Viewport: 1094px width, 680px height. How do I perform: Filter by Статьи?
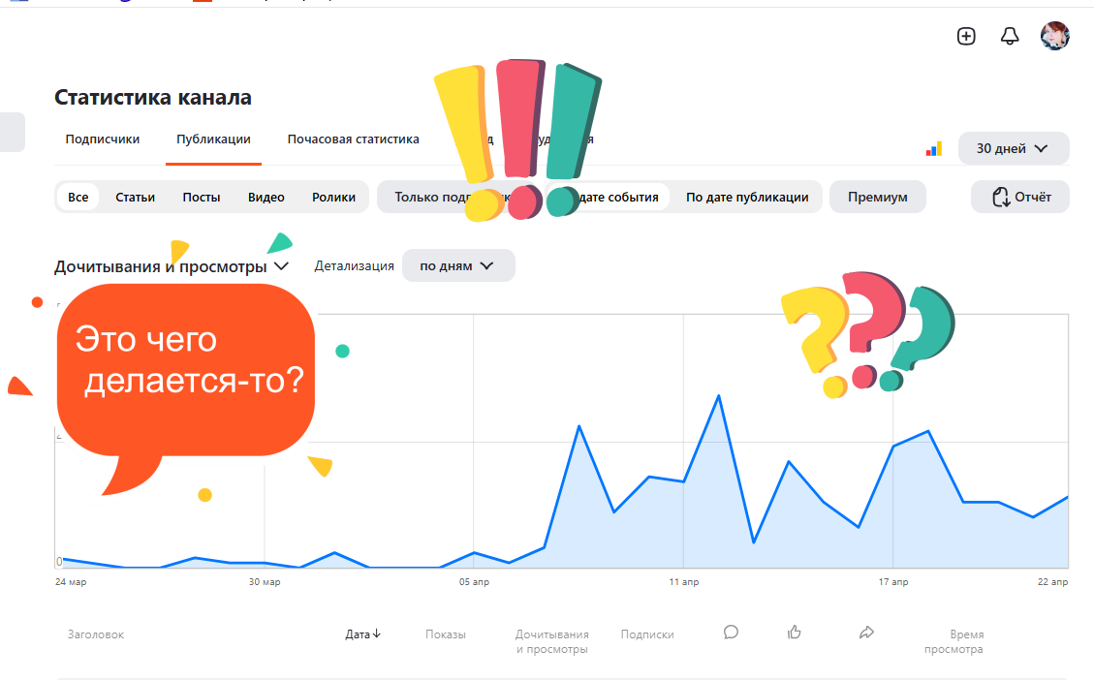coord(136,197)
